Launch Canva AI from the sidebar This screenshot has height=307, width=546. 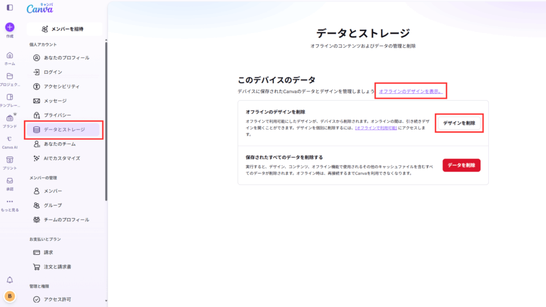point(10,139)
